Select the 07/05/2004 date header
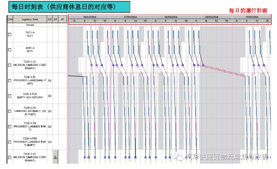 click(x=131, y=16)
